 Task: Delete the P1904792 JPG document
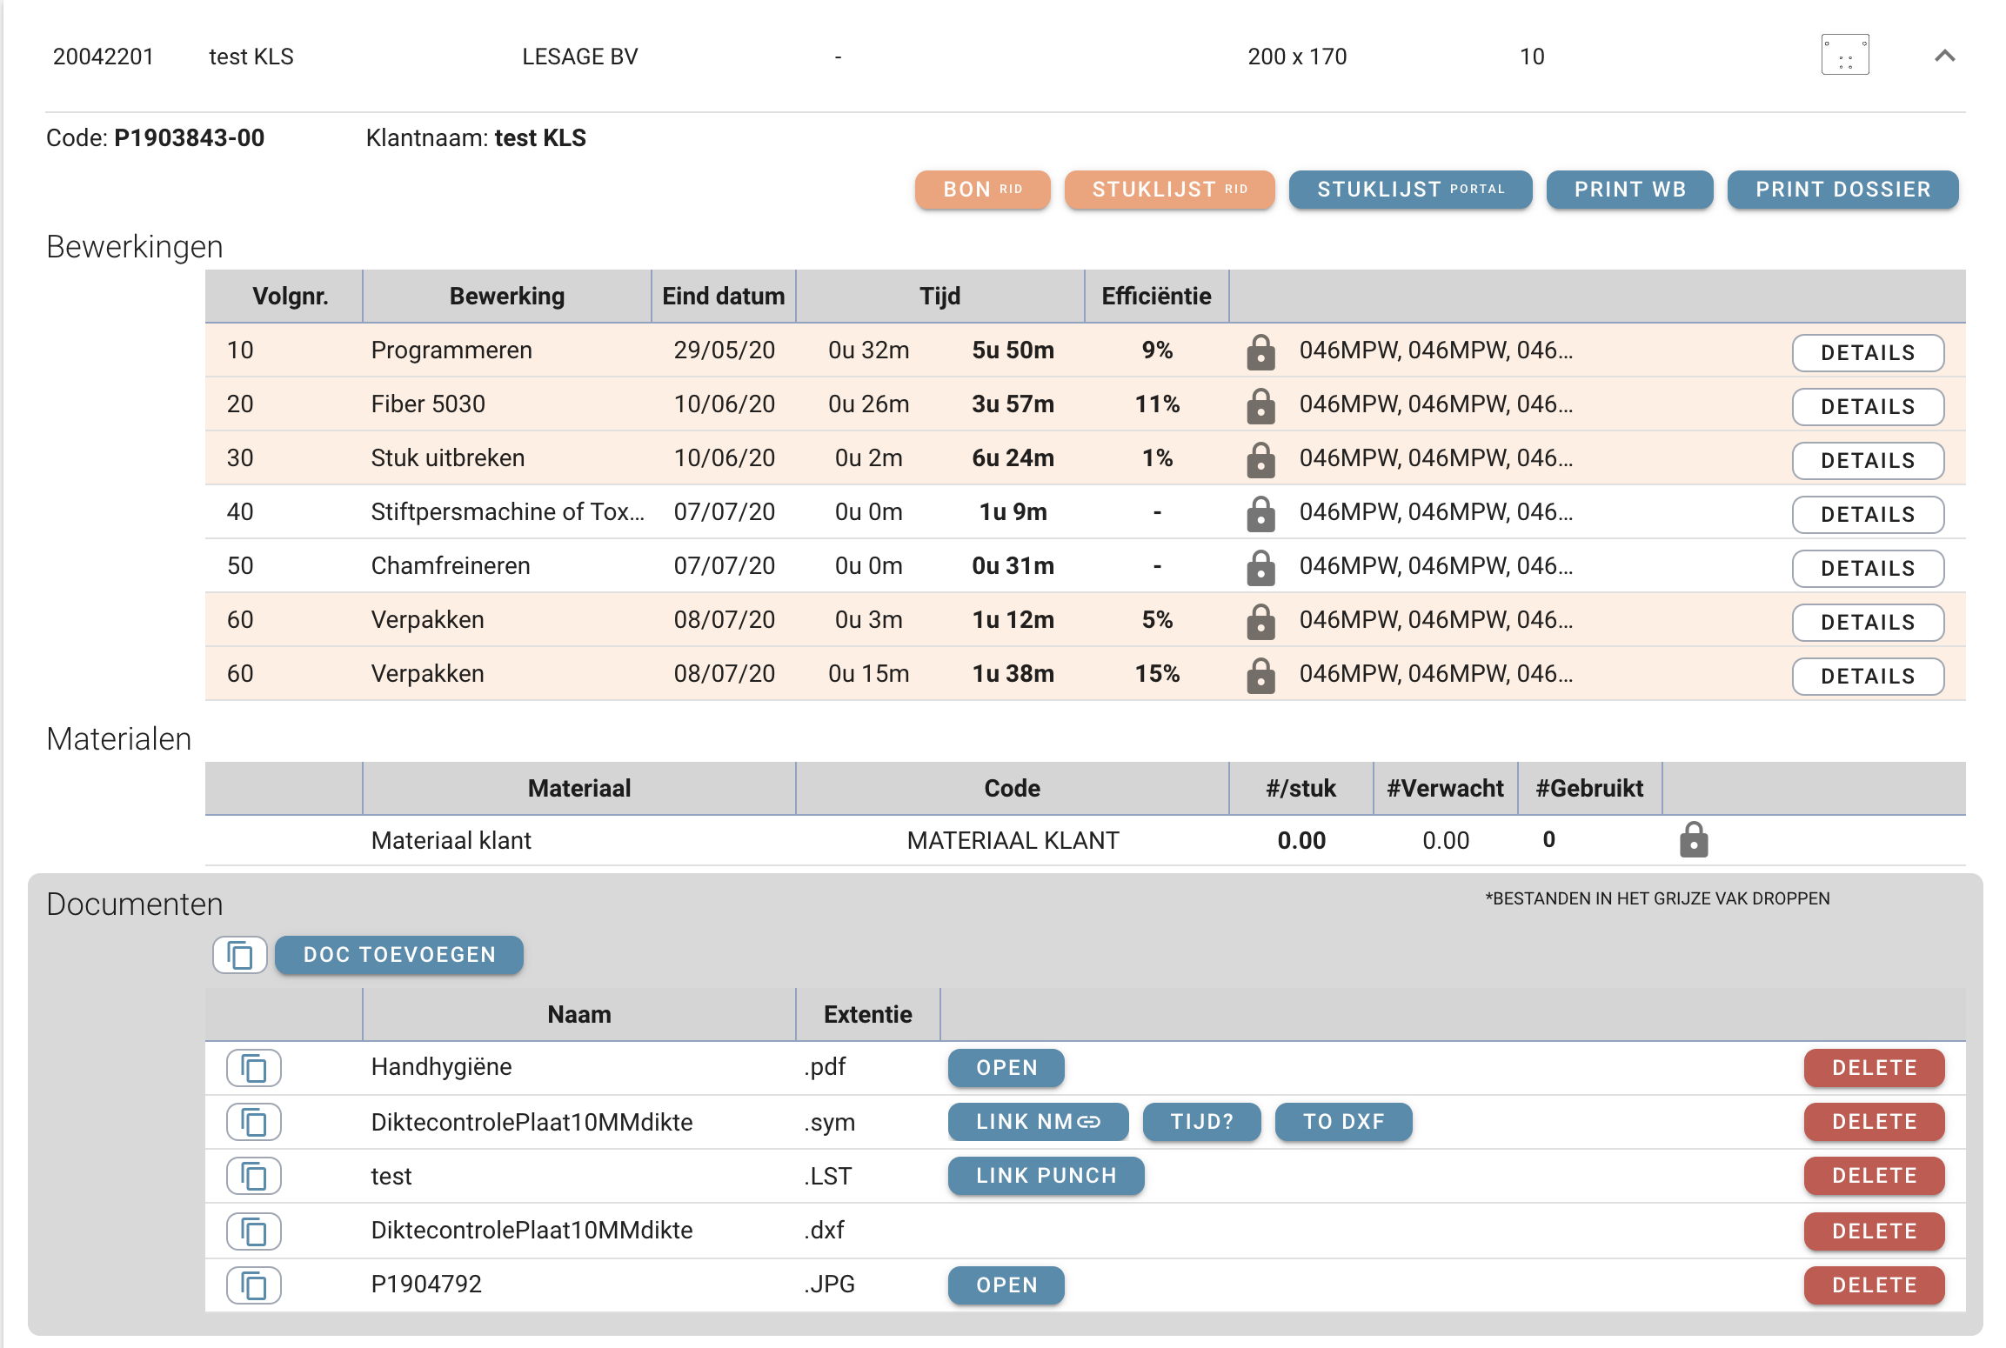coord(1875,1285)
